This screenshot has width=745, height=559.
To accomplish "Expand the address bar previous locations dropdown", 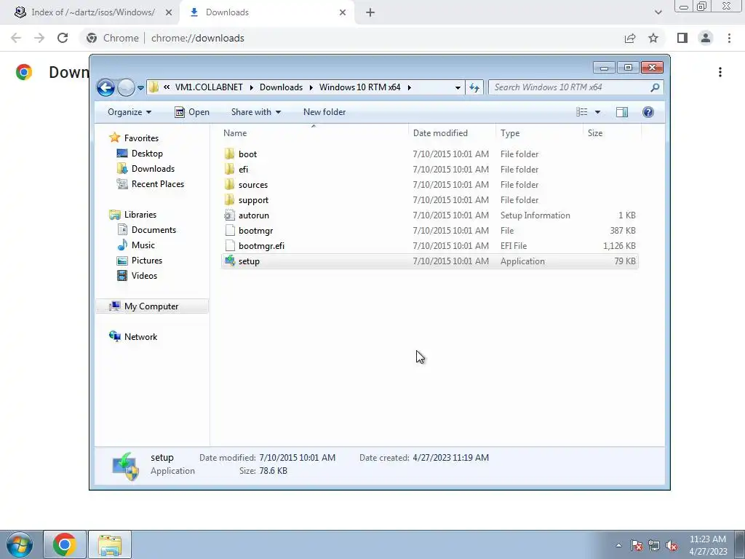I will pyautogui.click(x=458, y=87).
